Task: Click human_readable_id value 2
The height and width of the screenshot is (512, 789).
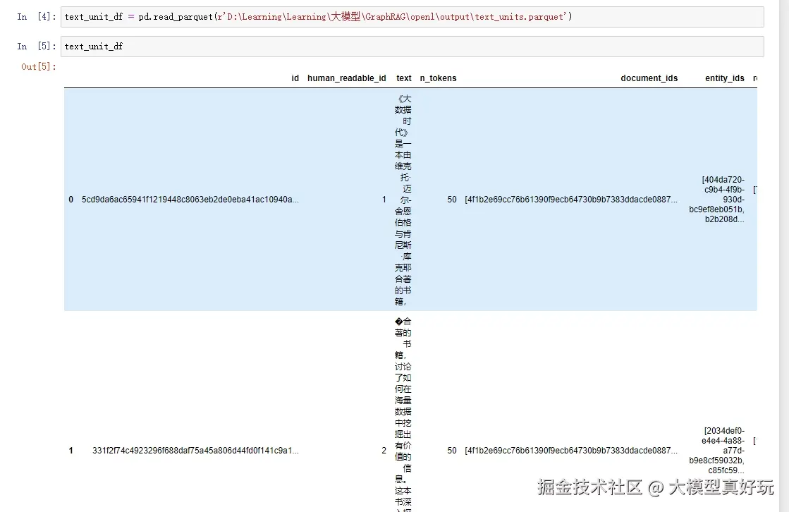Action: (384, 451)
